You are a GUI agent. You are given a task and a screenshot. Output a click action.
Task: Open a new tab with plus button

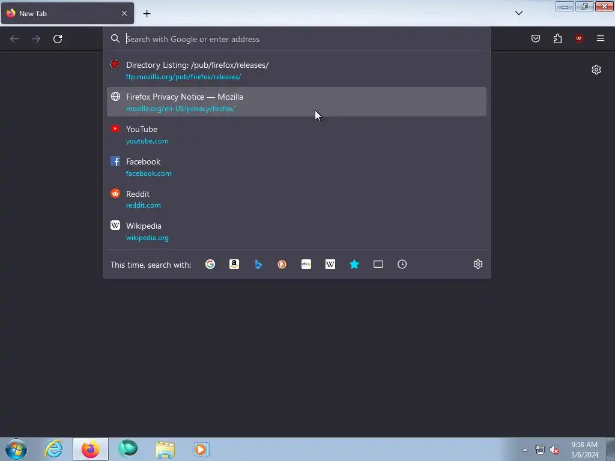[147, 14]
